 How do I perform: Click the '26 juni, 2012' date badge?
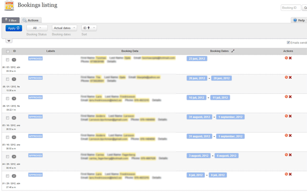tap(197, 78)
